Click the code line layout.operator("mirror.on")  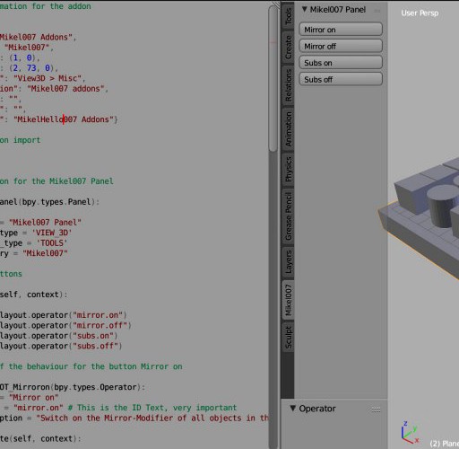pyautogui.click(x=64, y=315)
